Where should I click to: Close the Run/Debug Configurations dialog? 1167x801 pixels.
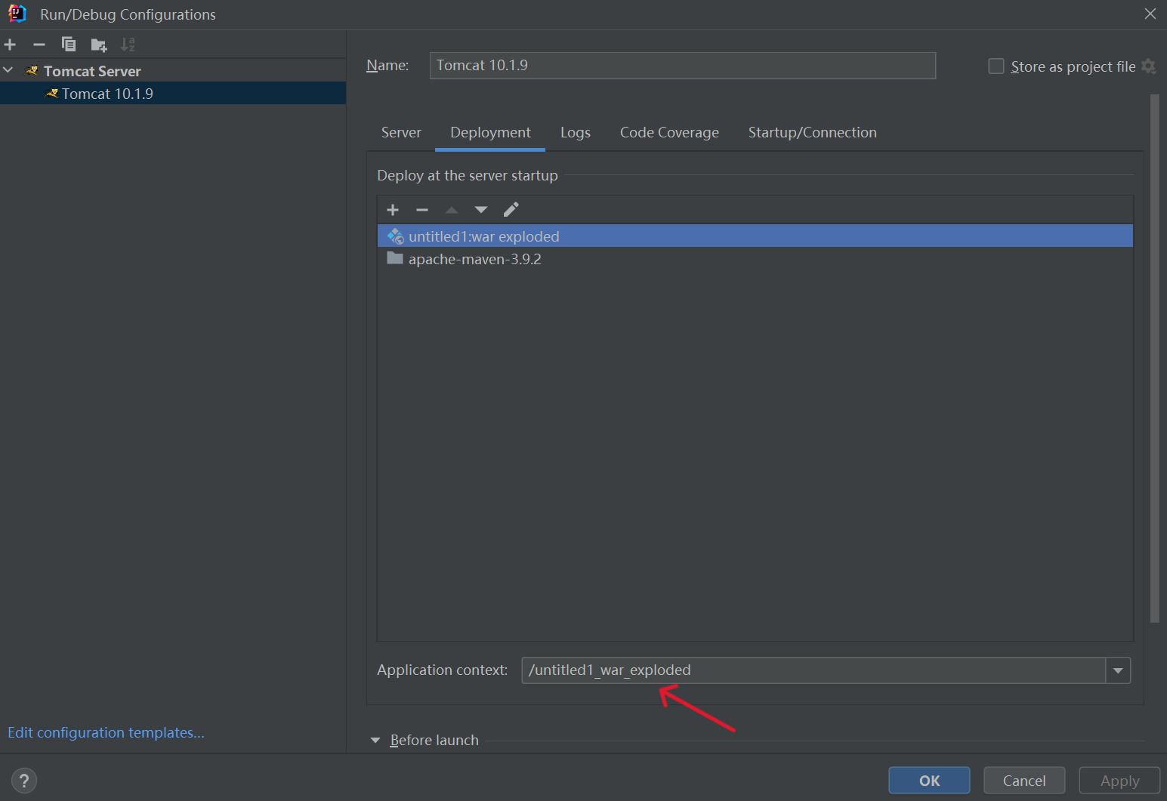pyautogui.click(x=1150, y=14)
